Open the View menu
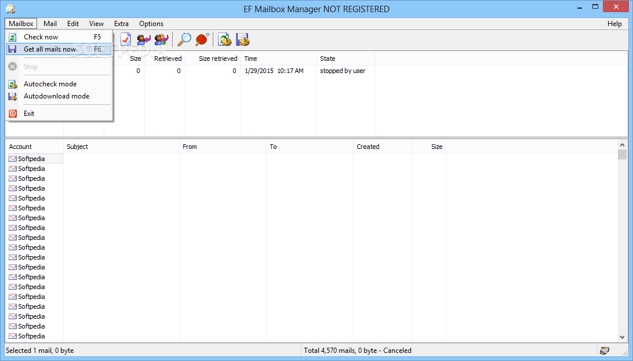 coord(96,24)
